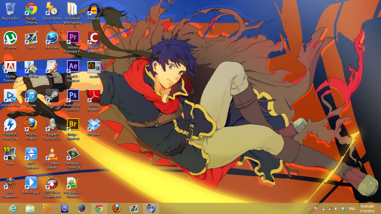Click the orange Office taskbar icon

point(47,208)
